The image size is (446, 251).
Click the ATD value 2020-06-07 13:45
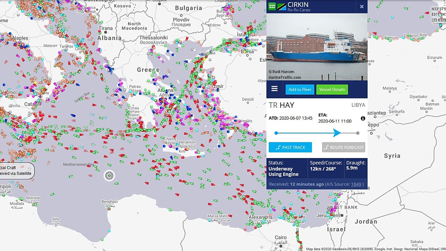pyautogui.click(x=296, y=118)
